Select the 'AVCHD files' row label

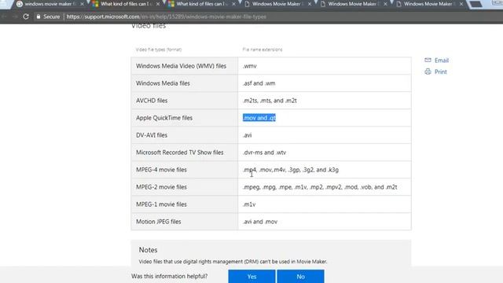(x=152, y=101)
